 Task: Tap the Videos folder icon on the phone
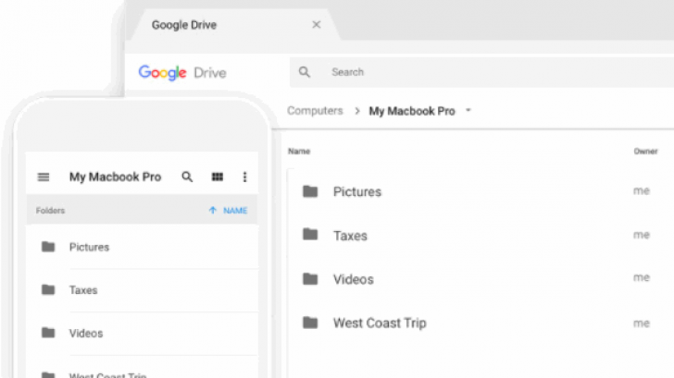48,333
